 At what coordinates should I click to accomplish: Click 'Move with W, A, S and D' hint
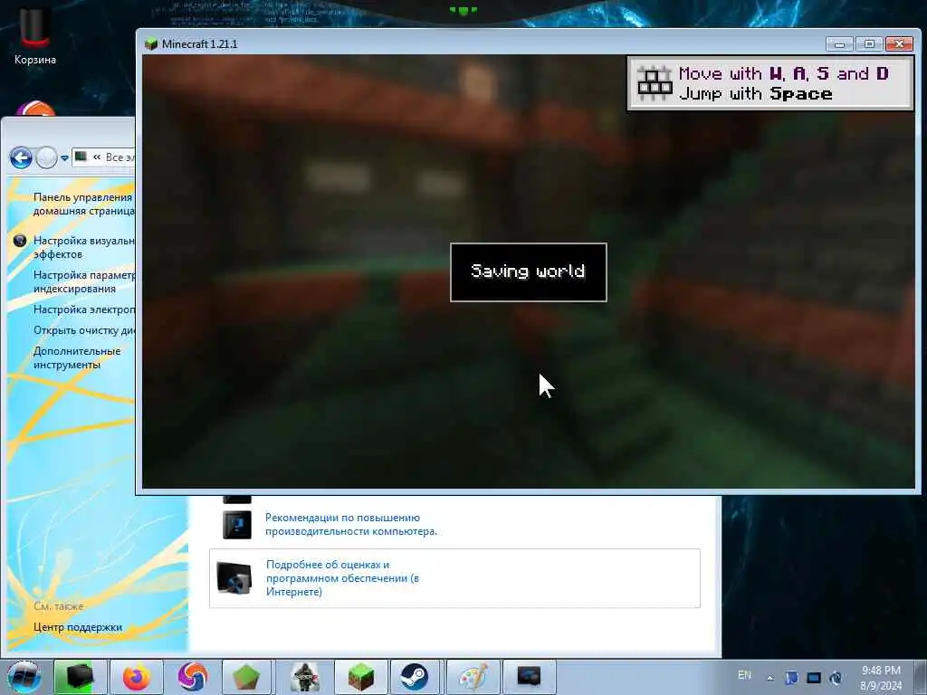click(783, 74)
